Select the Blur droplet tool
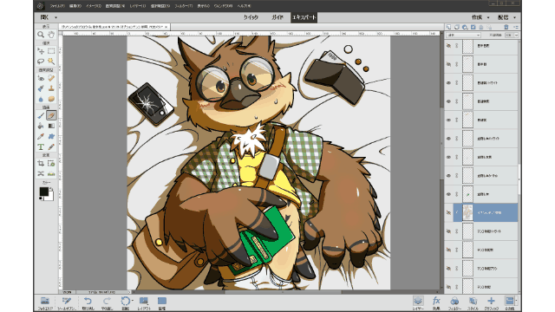The width and height of the screenshot is (555, 312). (x=41, y=99)
